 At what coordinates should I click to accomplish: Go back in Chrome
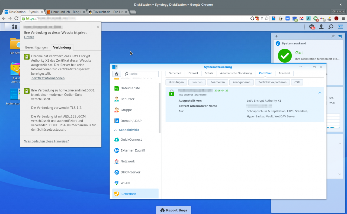4,18
